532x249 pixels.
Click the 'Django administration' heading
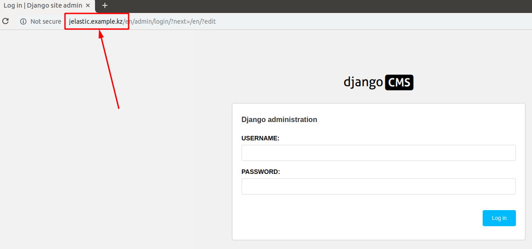279,119
